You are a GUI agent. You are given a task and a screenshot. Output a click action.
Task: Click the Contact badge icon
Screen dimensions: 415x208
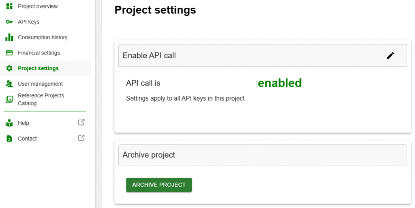[9, 139]
